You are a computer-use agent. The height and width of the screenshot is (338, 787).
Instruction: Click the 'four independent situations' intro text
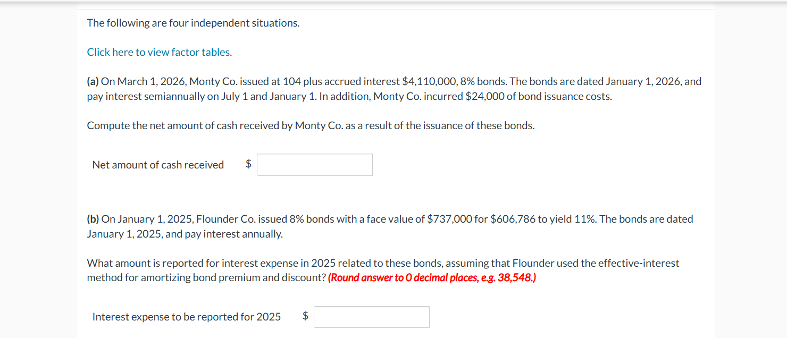pyautogui.click(x=194, y=22)
